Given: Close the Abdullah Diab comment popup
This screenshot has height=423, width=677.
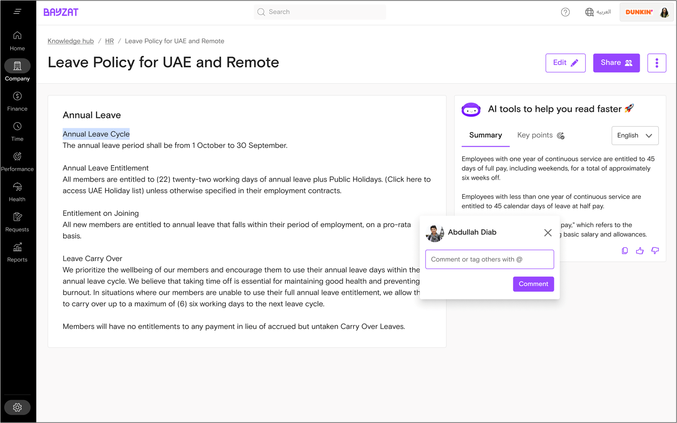Looking at the screenshot, I should coord(548,233).
